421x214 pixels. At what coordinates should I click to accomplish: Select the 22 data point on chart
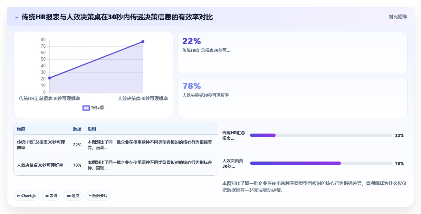(x=49, y=78)
